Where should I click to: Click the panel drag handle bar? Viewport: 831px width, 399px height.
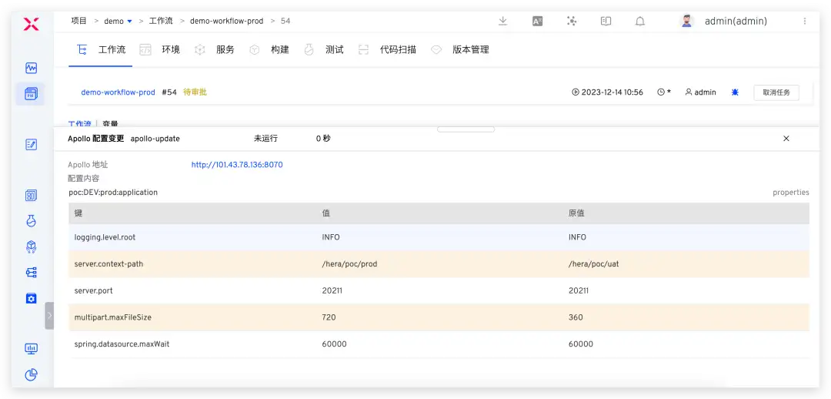coord(466,129)
